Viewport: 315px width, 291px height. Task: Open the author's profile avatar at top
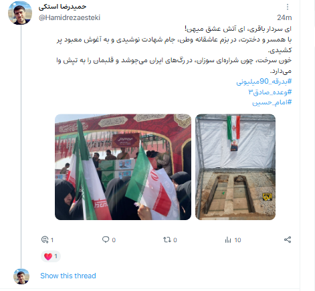(20, 13)
